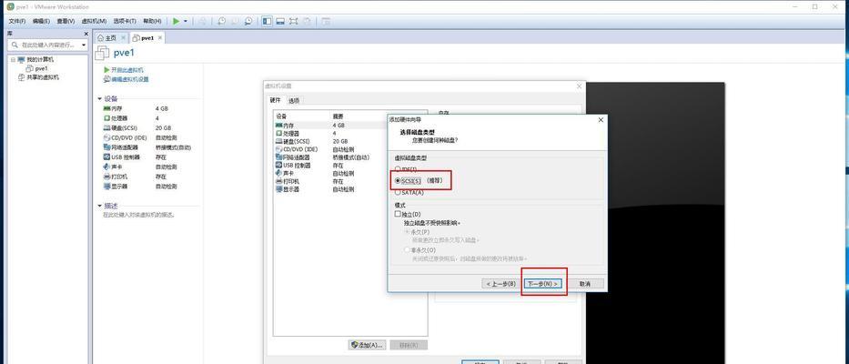Select 打印机 row in settings dialog list
The width and height of the screenshot is (849, 364).
330,181
